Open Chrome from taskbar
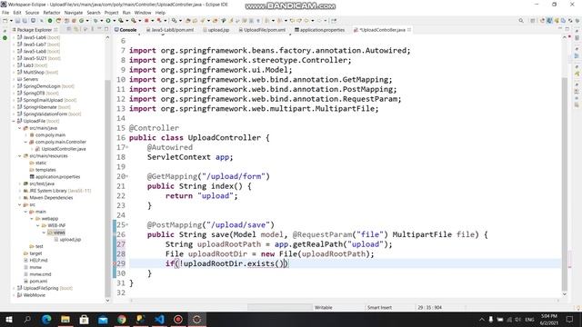The image size is (582, 327). (x=122, y=319)
